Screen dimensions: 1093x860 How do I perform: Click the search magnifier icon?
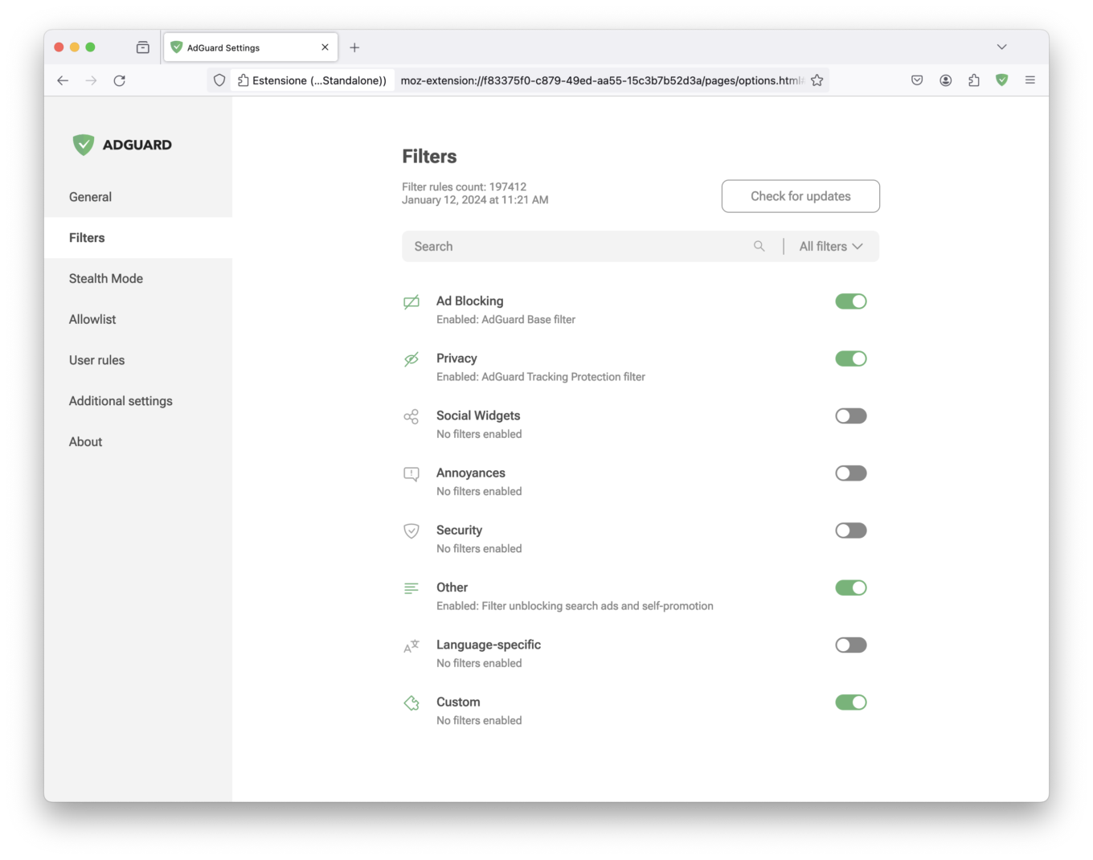[x=759, y=246]
